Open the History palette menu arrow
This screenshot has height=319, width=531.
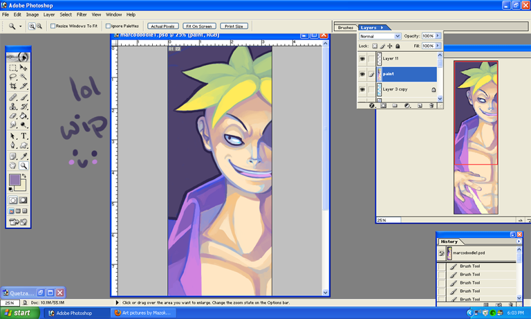(x=519, y=241)
